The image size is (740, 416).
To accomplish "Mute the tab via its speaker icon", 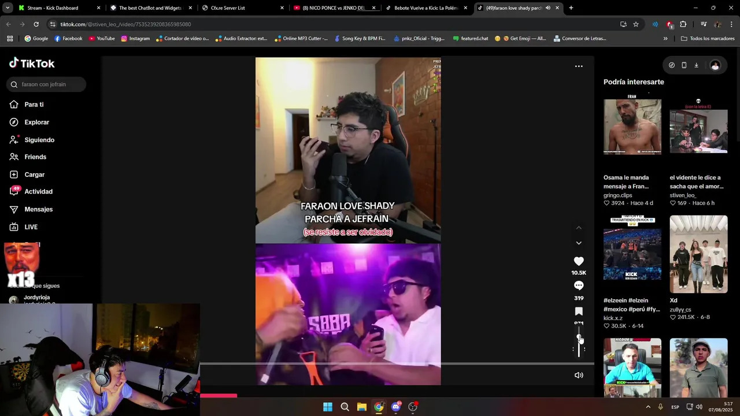I will click(547, 8).
